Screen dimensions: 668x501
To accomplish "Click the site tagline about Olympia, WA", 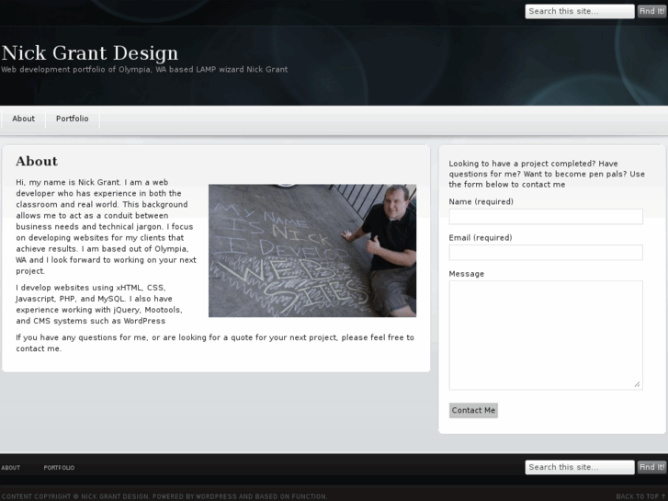I will [x=144, y=70].
